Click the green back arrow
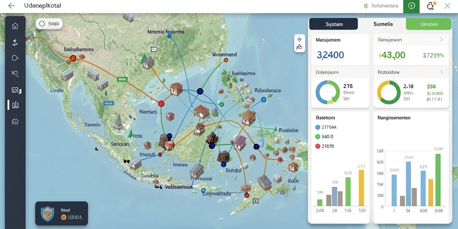The height and width of the screenshot is (229, 458). [11, 6]
